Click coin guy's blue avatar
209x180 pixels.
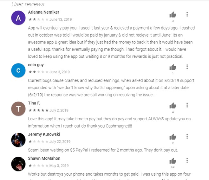[x=18, y=70]
